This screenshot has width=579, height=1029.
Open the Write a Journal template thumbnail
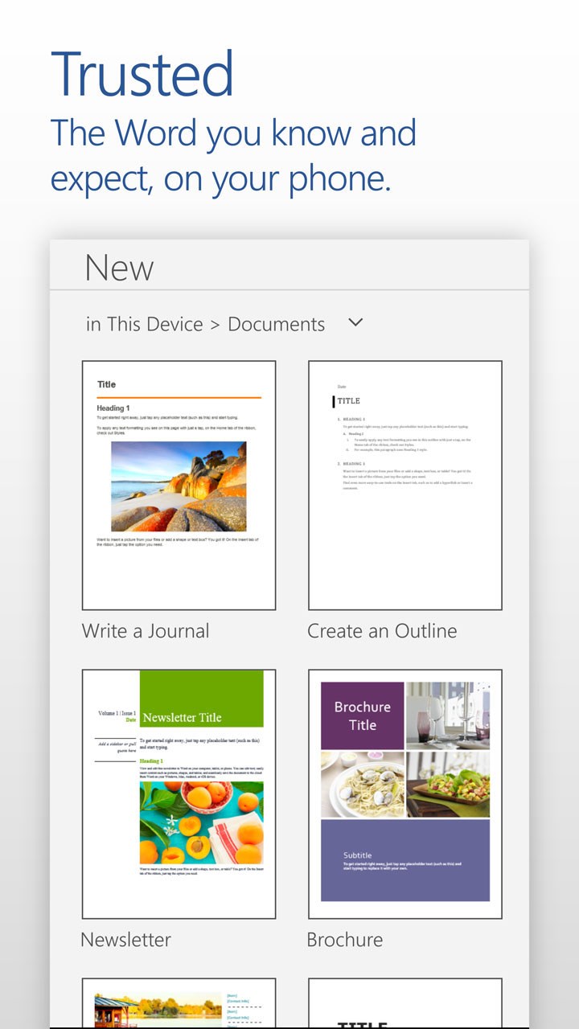(179, 486)
